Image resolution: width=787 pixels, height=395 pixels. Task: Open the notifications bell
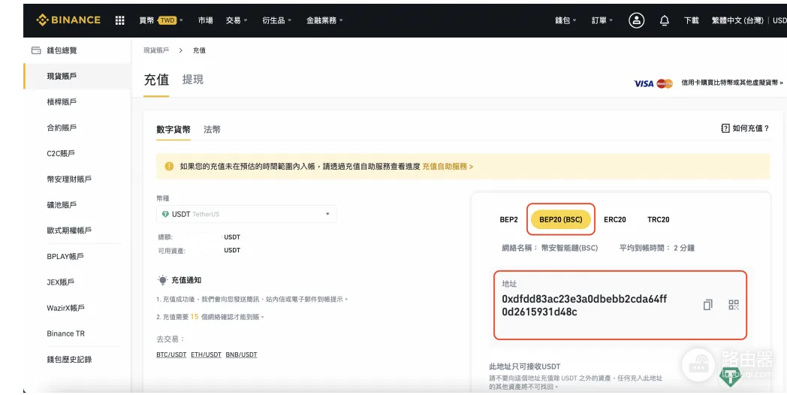click(664, 20)
